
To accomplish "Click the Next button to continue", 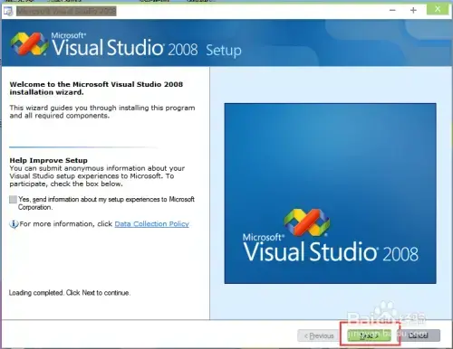I will 369,335.
